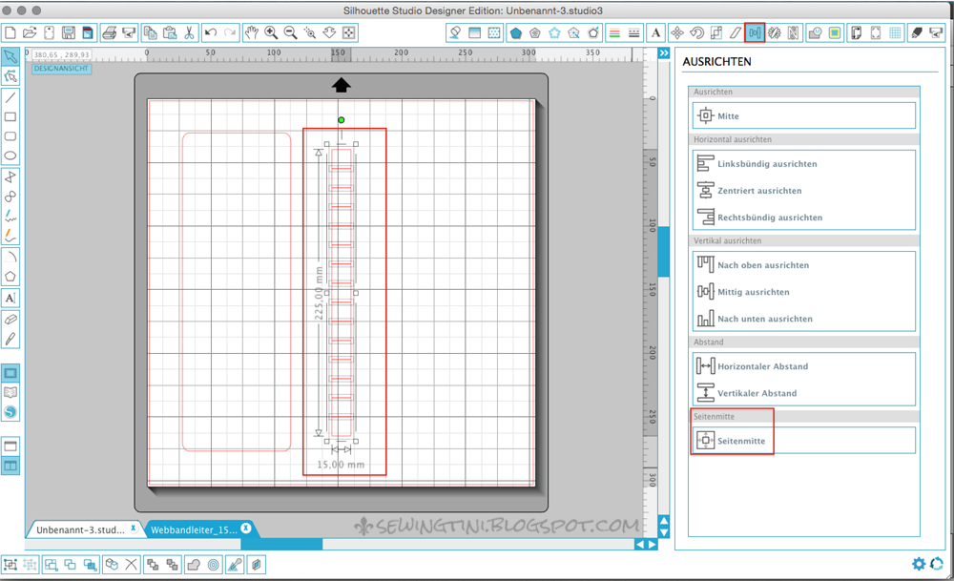954x581 pixels.
Task: Click Mittig ausrichten
Action: (803, 291)
